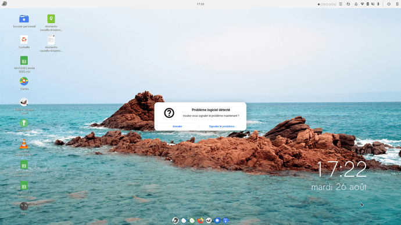The image size is (401, 225).
Task: Click the second dock icon with light blue shape
Action: click(x=184, y=220)
